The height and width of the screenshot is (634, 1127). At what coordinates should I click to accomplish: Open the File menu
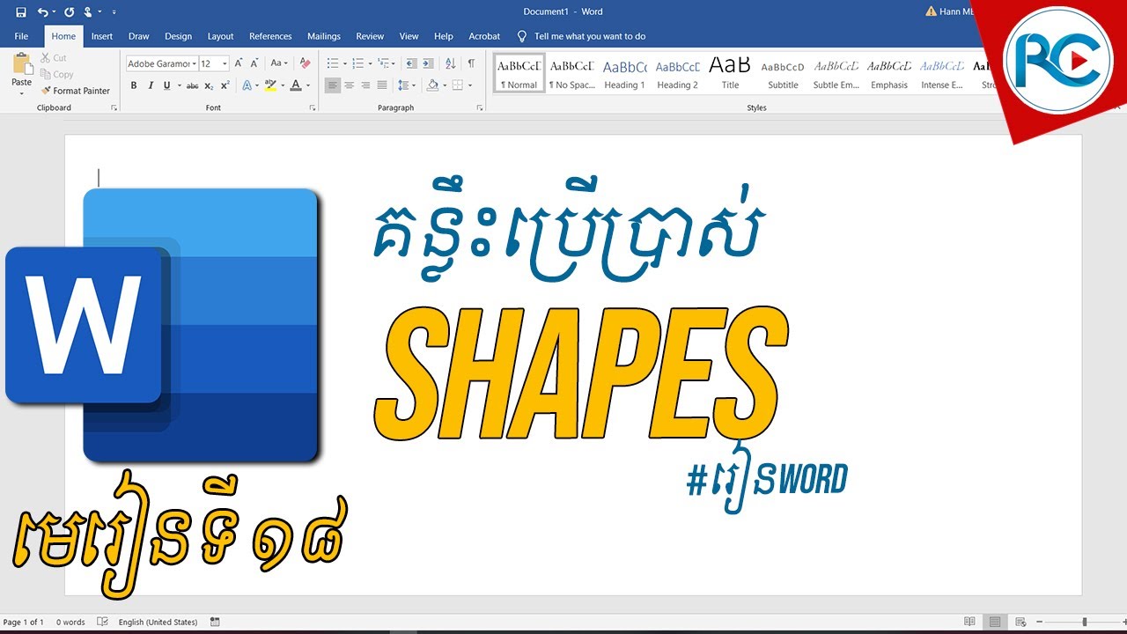click(21, 36)
